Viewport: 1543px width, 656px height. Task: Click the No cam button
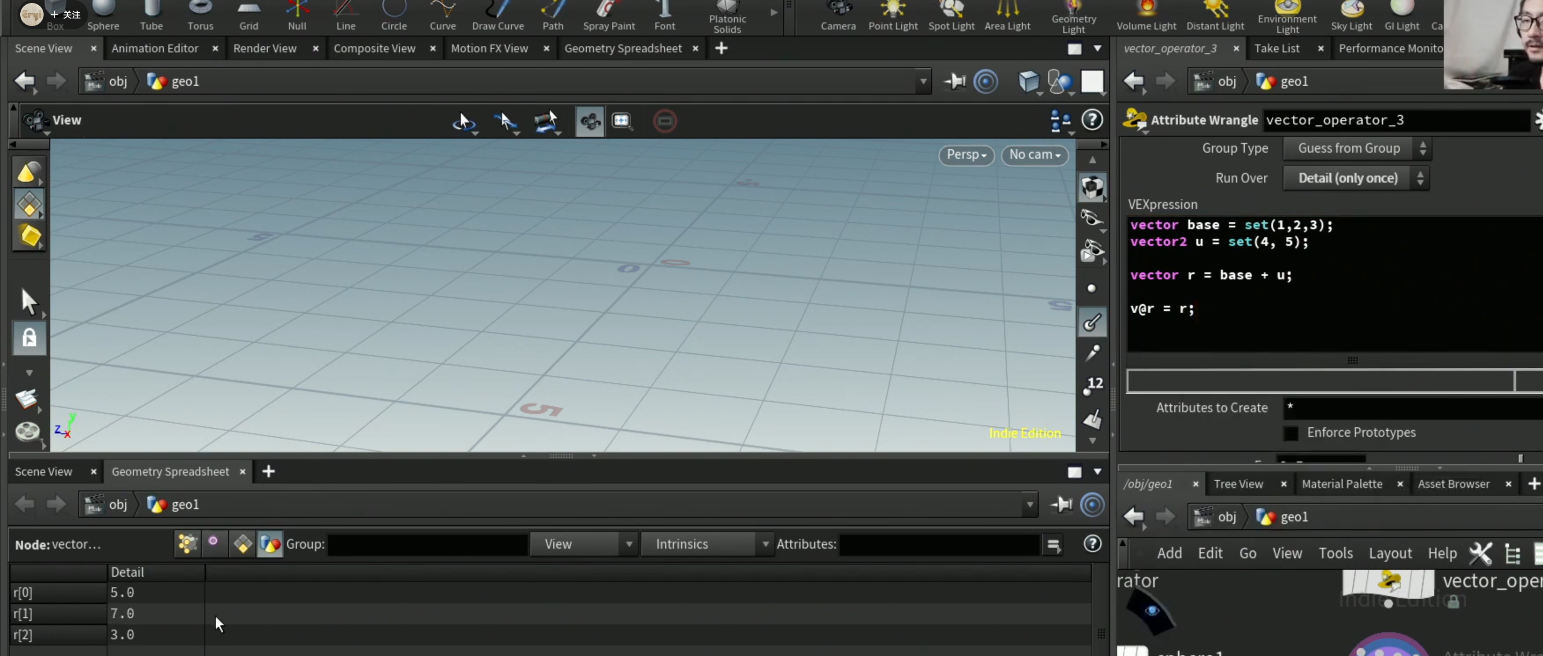[1034, 155]
